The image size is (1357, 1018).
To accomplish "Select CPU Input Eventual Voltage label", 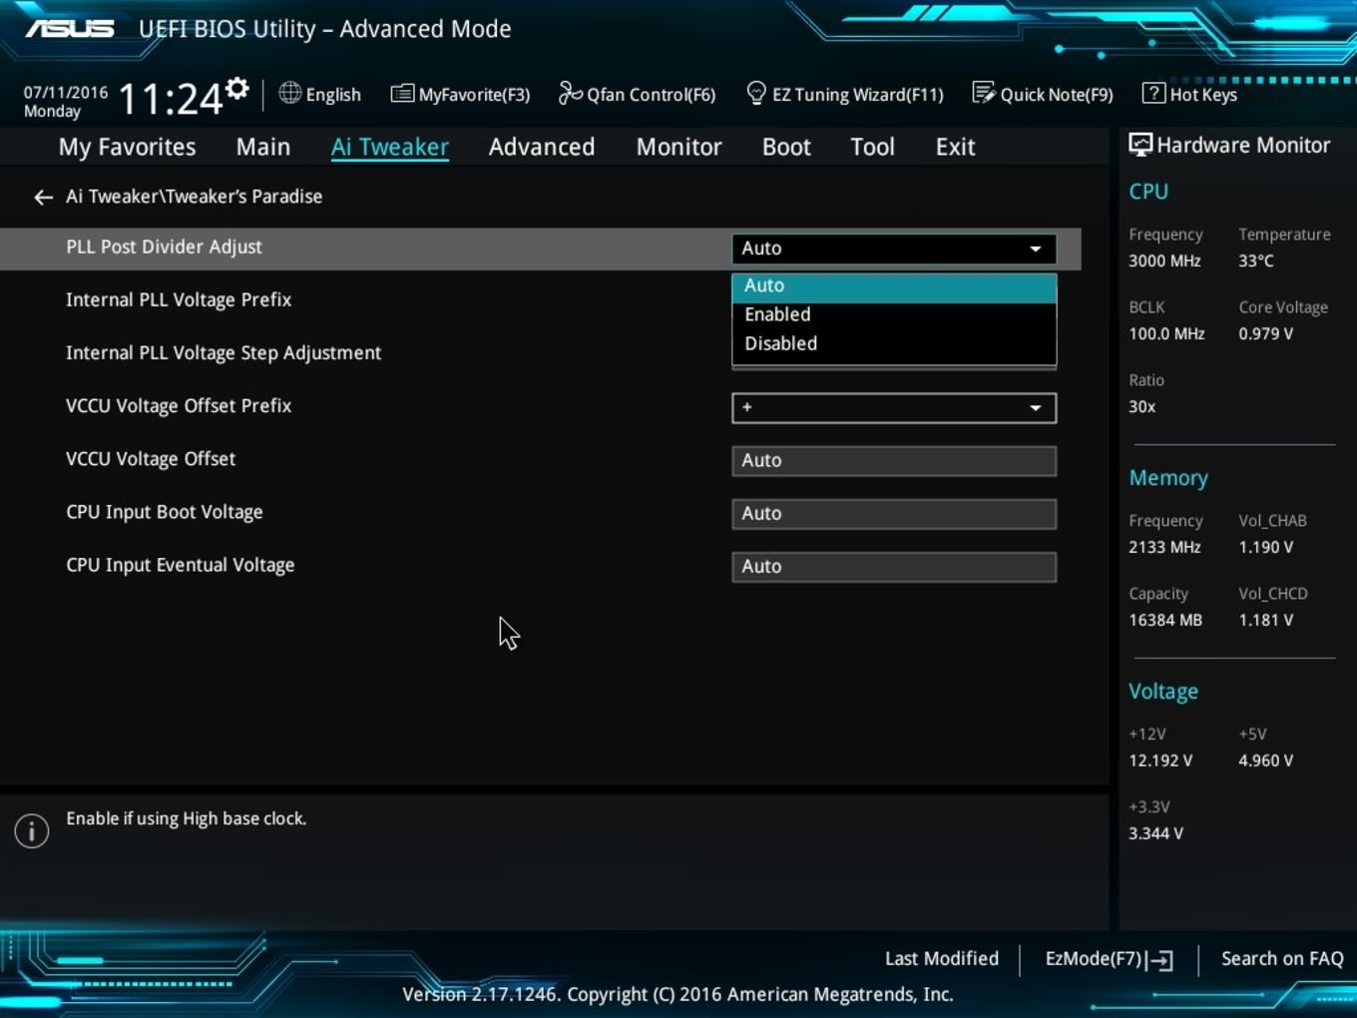I will click(x=181, y=565).
